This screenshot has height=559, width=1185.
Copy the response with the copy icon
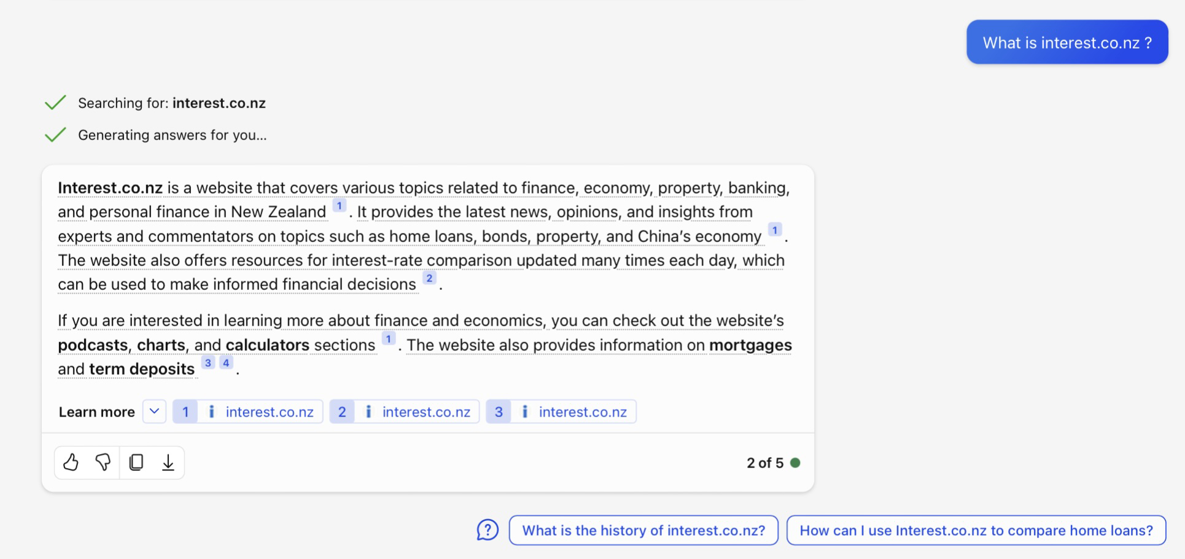pos(136,462)
